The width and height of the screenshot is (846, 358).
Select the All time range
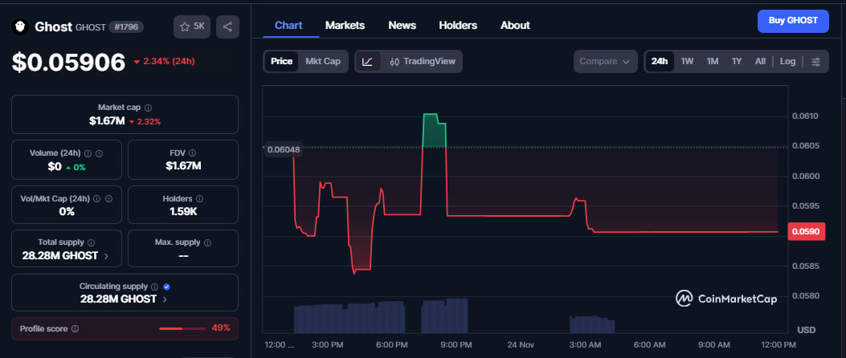[x=760, y=62]
